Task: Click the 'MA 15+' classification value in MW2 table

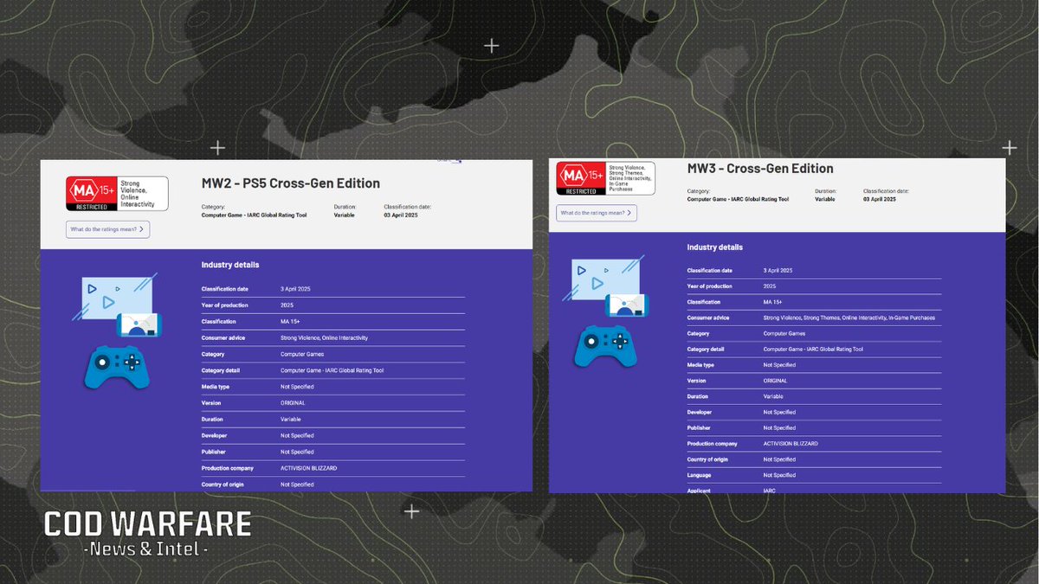Action: pos(289,321)
